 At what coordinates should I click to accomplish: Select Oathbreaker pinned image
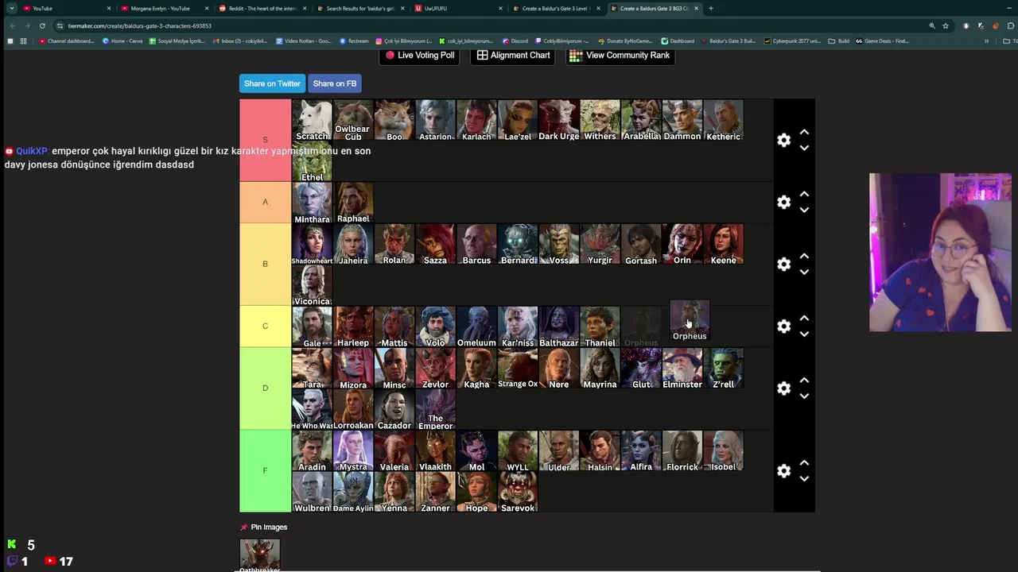click(x=260, y=555)
